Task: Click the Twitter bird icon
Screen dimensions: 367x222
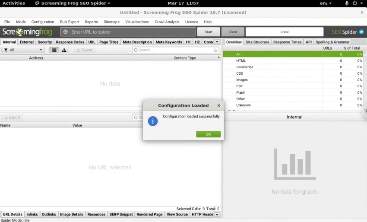Action: (361, 32)
